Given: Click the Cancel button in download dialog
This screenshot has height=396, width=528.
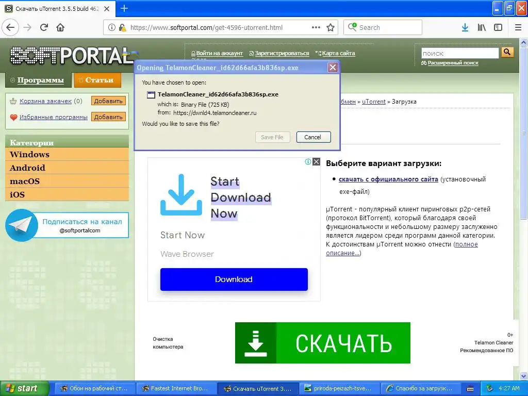Looking at the screenshot, I should pos(313,137).
